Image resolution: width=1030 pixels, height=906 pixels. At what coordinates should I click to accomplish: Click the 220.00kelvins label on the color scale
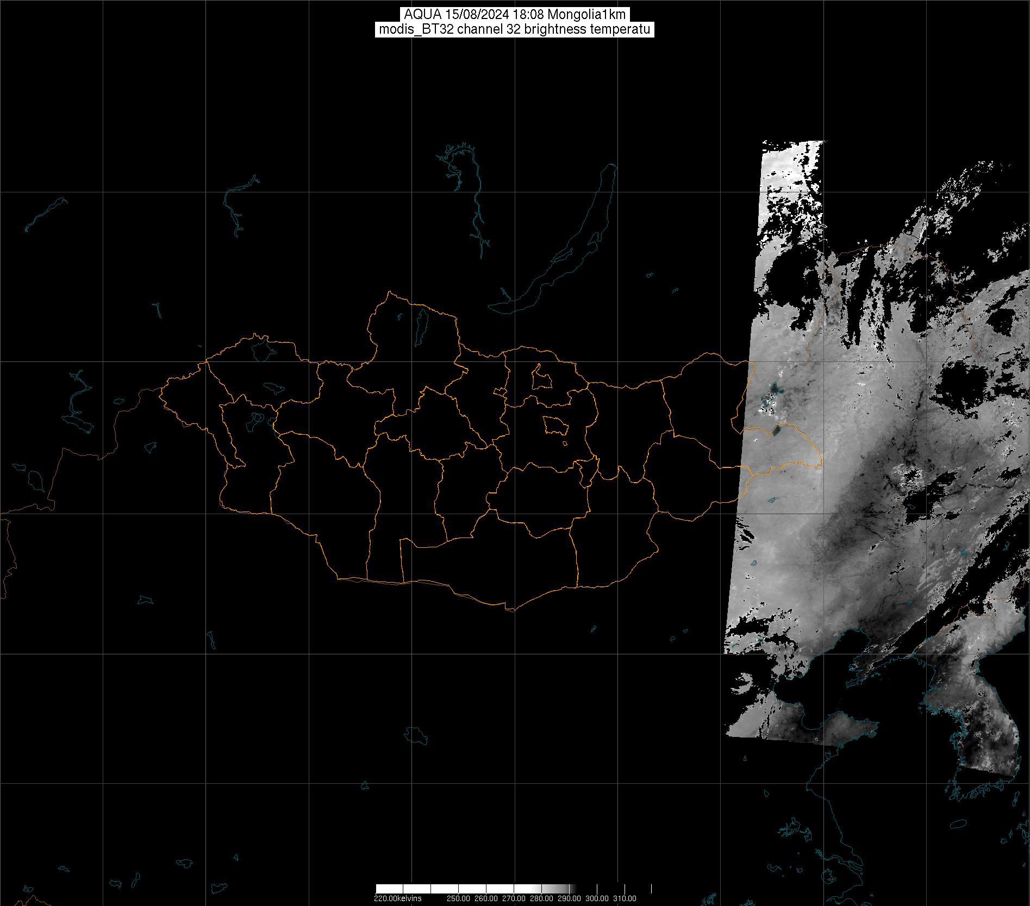(x=397, y=898)
